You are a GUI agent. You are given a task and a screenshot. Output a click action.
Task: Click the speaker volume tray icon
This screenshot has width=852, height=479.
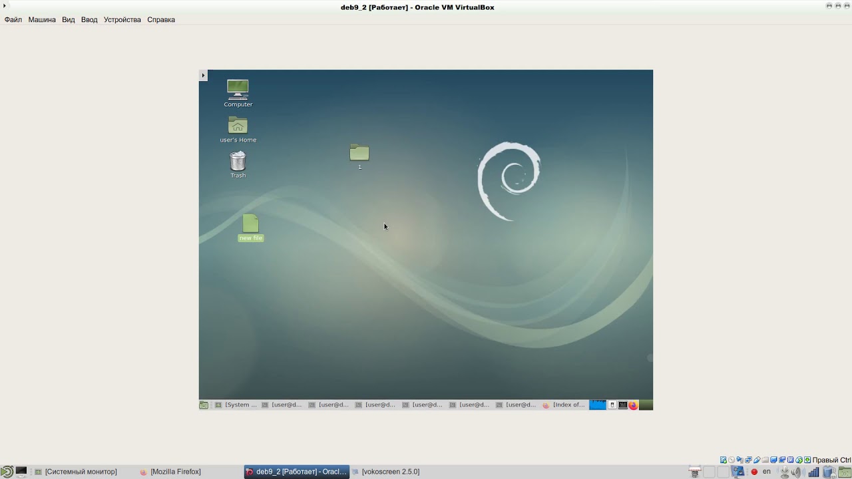797,472
